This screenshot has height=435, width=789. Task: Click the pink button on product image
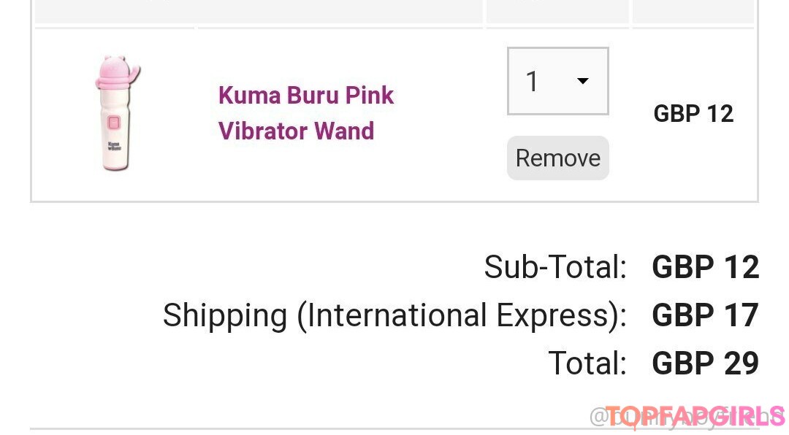[x=113, y=123]
